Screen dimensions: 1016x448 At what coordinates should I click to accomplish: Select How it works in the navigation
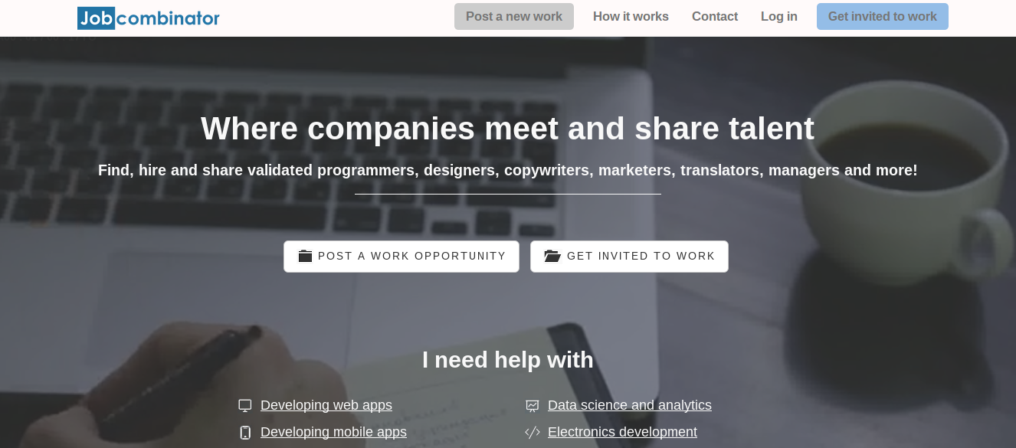pos(631,16)
